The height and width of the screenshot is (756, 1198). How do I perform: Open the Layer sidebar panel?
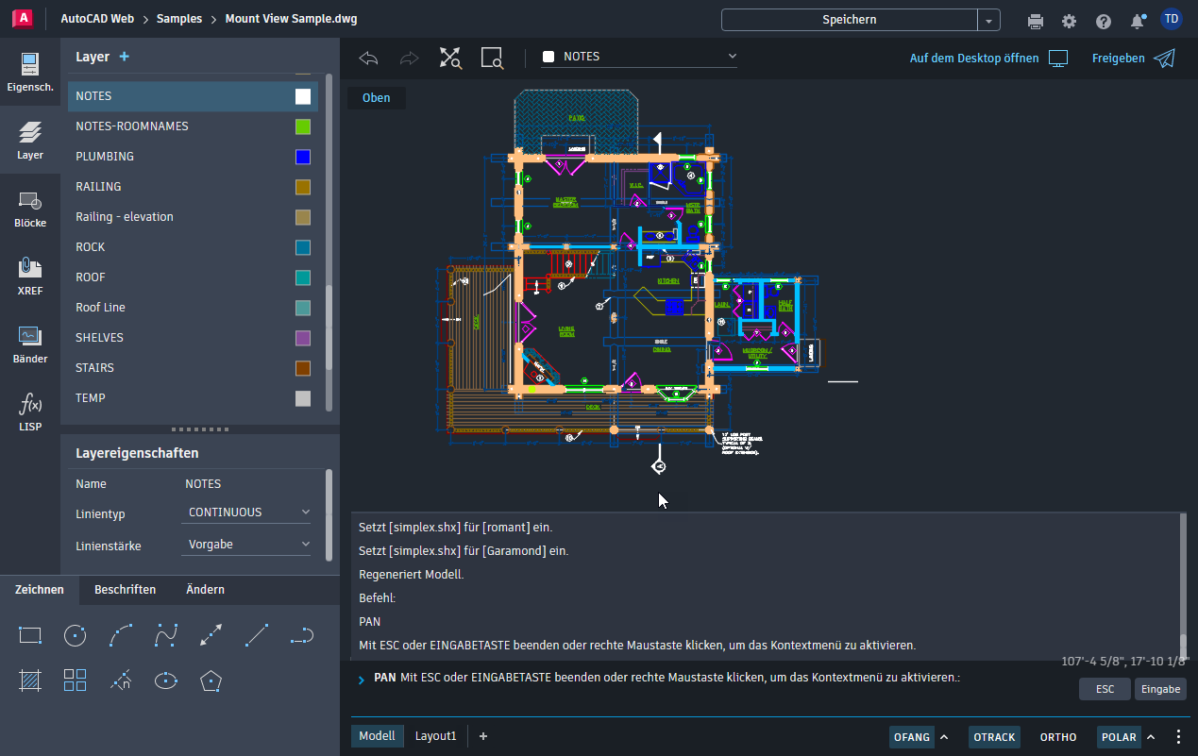tap(30, 140)
